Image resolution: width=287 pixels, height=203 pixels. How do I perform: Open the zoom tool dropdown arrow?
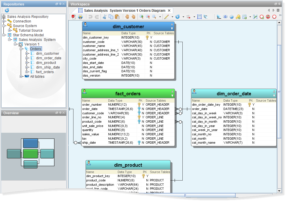pyautogui.click(x=160, y=17)
